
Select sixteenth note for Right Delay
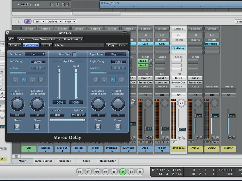pos(122,80)
